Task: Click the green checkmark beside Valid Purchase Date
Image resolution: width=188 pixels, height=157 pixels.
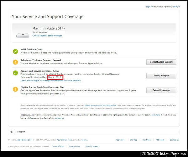Action: pos(15,51)
